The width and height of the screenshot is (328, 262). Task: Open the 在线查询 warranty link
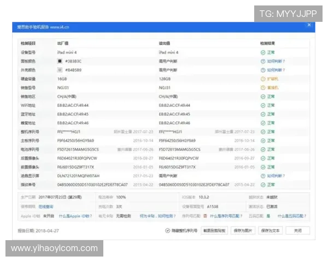[45, 207]
